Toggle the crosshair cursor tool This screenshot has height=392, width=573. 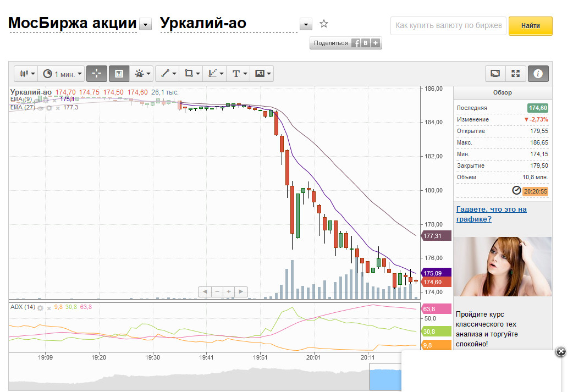[96, 74]
